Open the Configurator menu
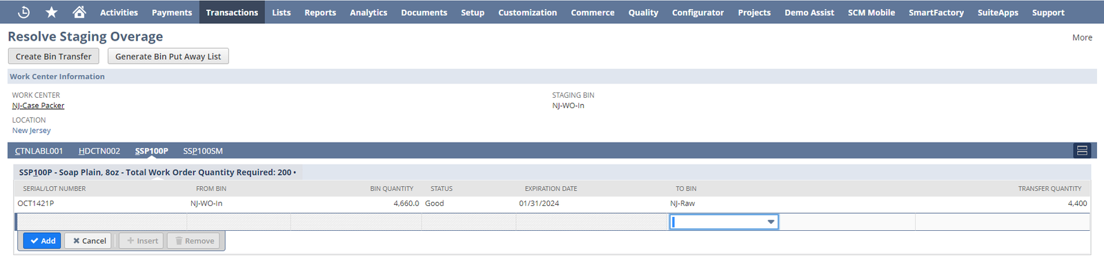Screen dimensions: 1104x266 click(x=698, y=12)
